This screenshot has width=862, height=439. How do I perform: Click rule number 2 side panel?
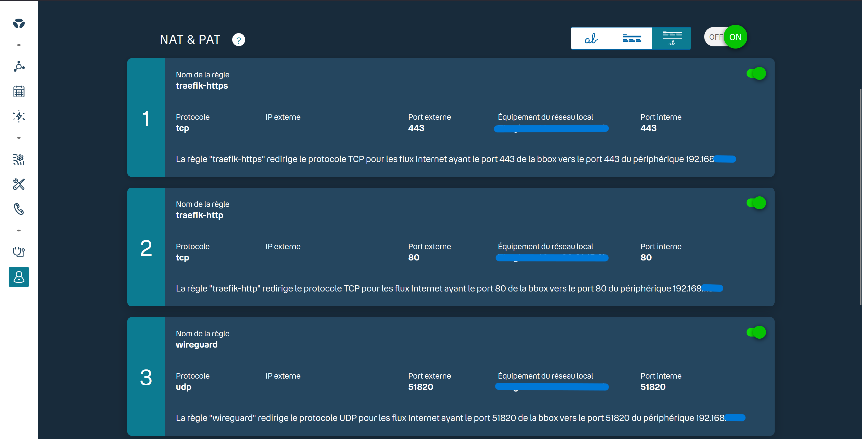pos(146,247)
